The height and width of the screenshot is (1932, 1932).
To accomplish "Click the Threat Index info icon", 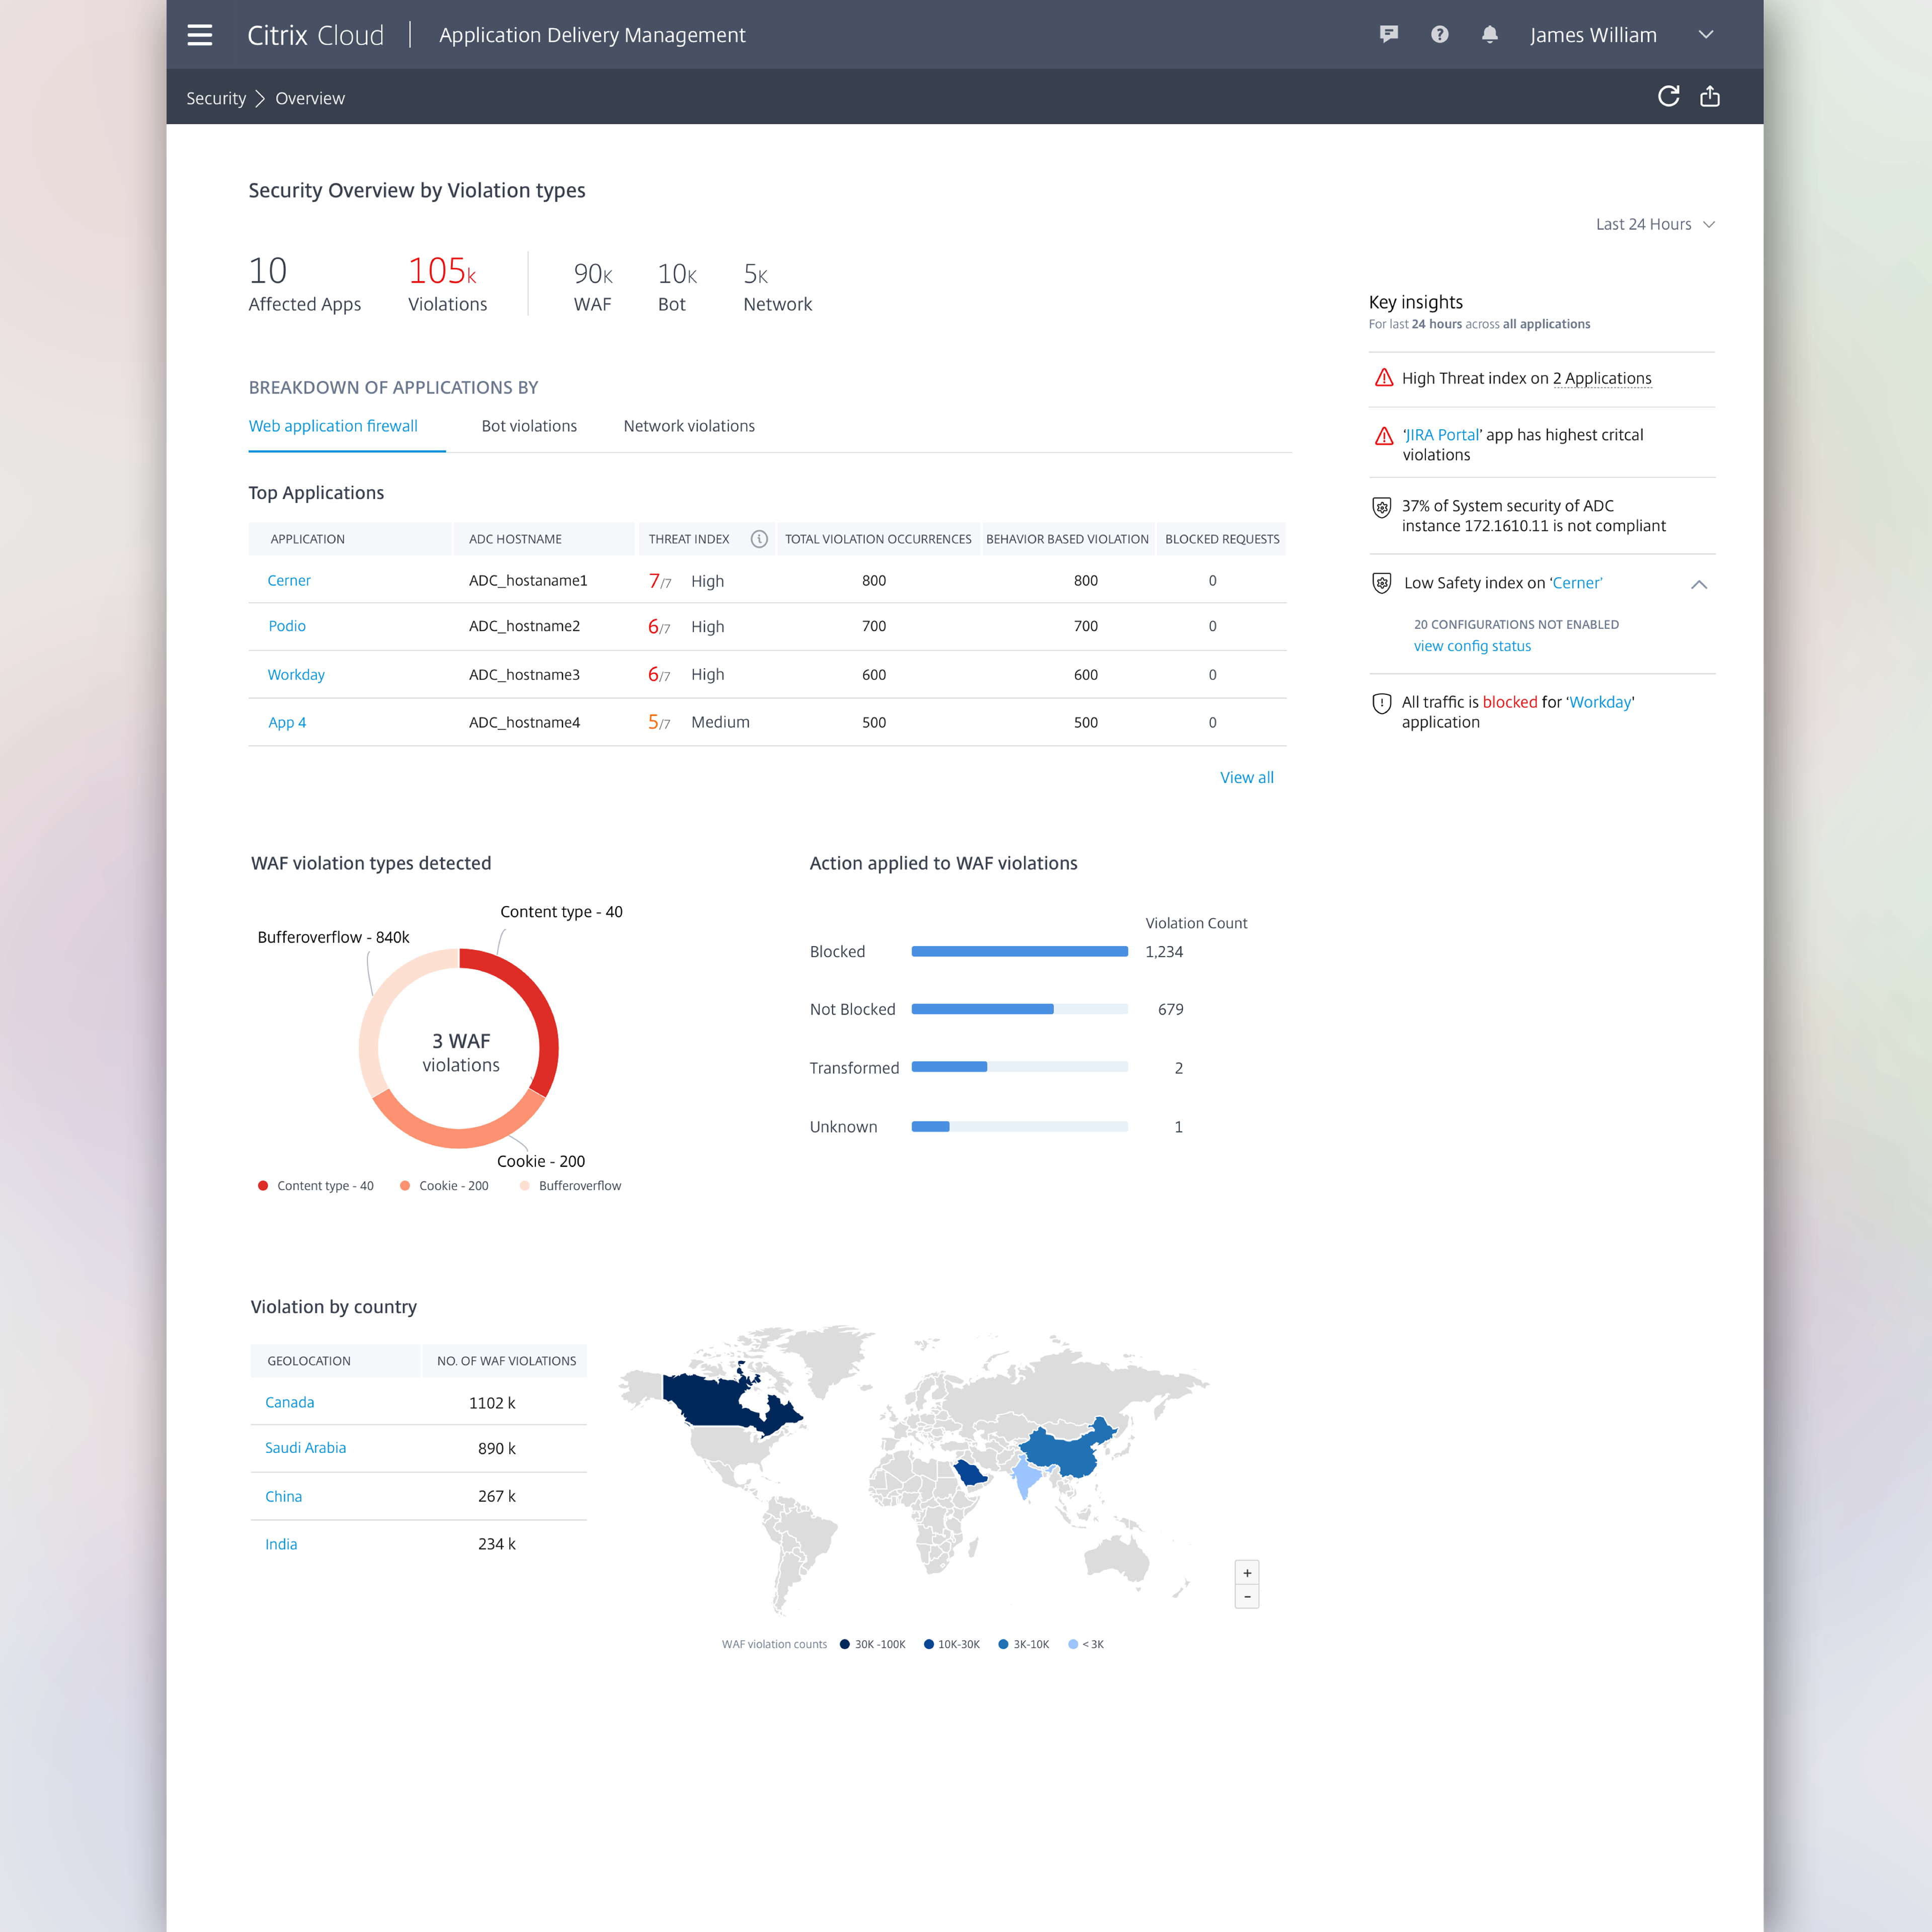I will (759, 539).
